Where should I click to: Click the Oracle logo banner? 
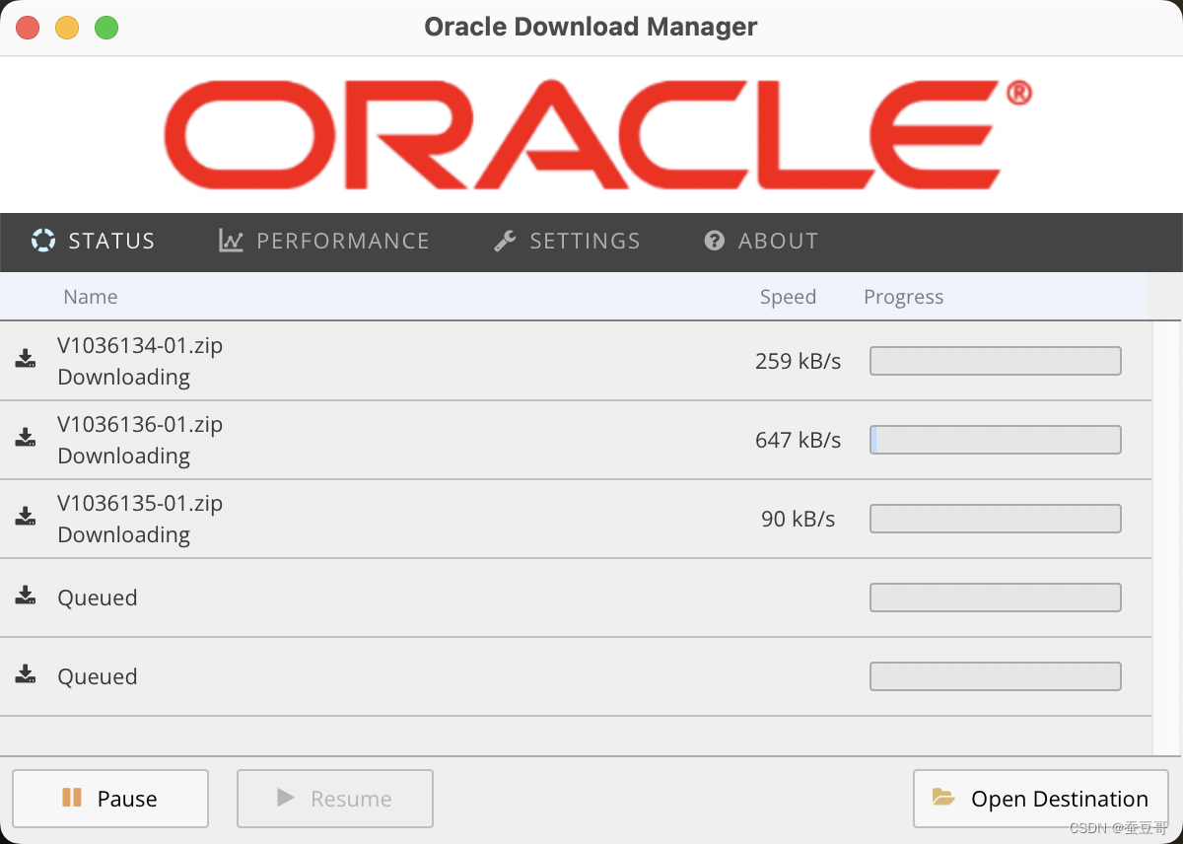597,135
